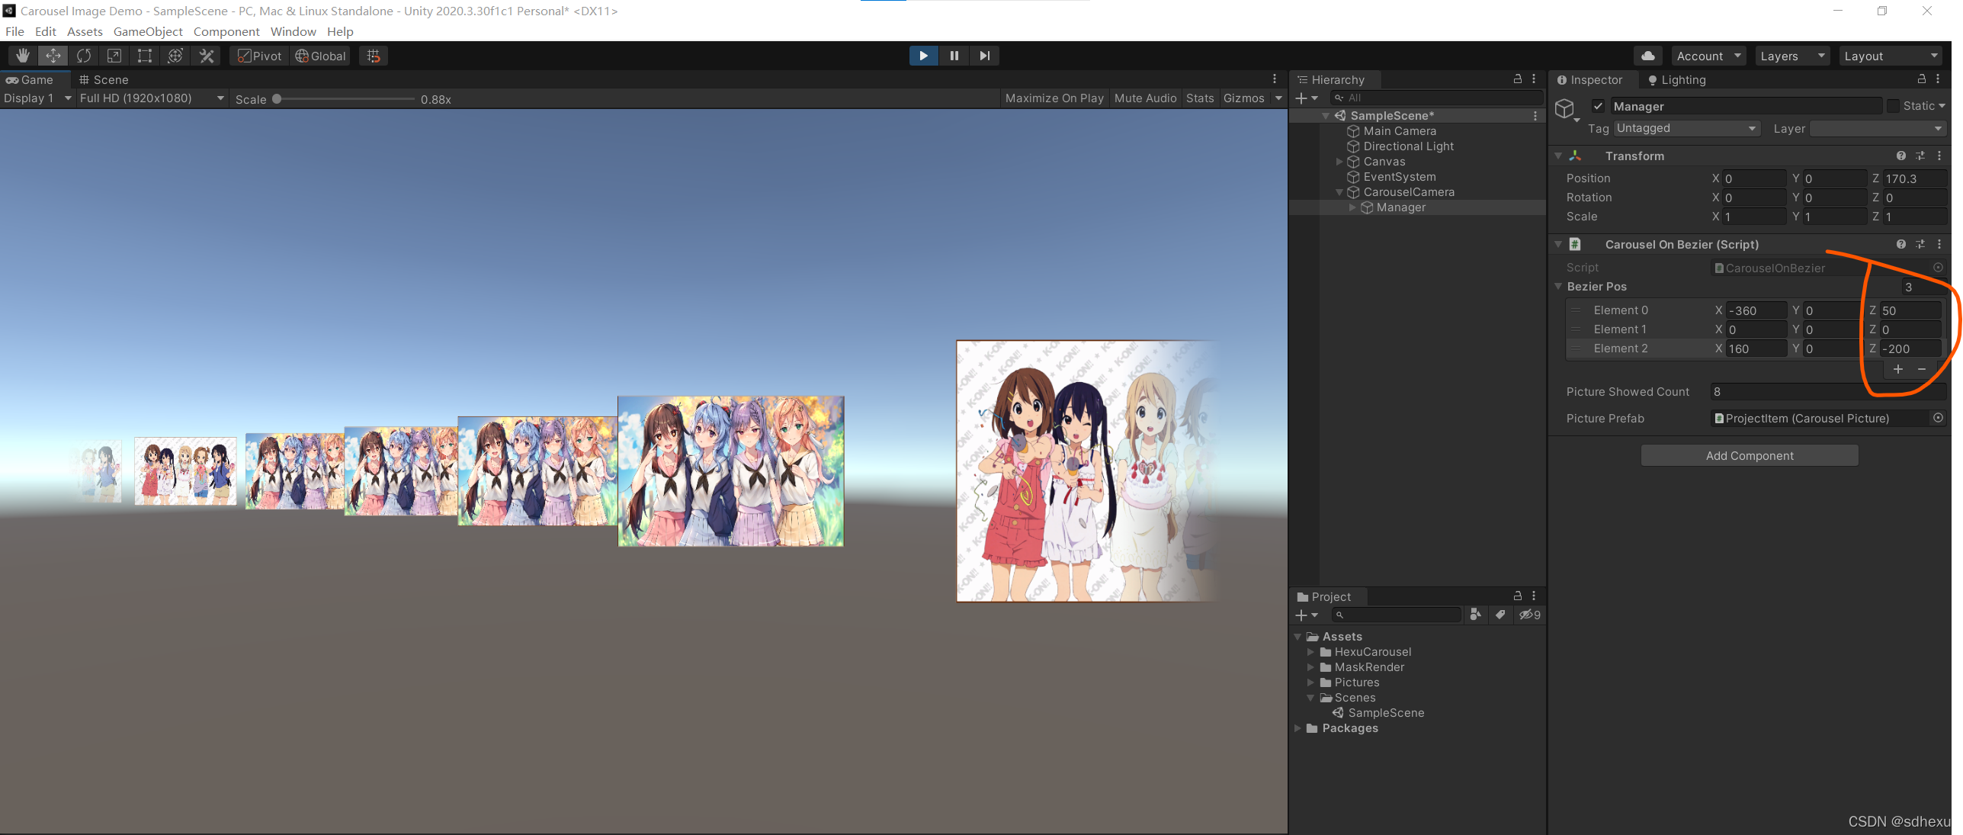Toggle Mute Audio button

1145,98
